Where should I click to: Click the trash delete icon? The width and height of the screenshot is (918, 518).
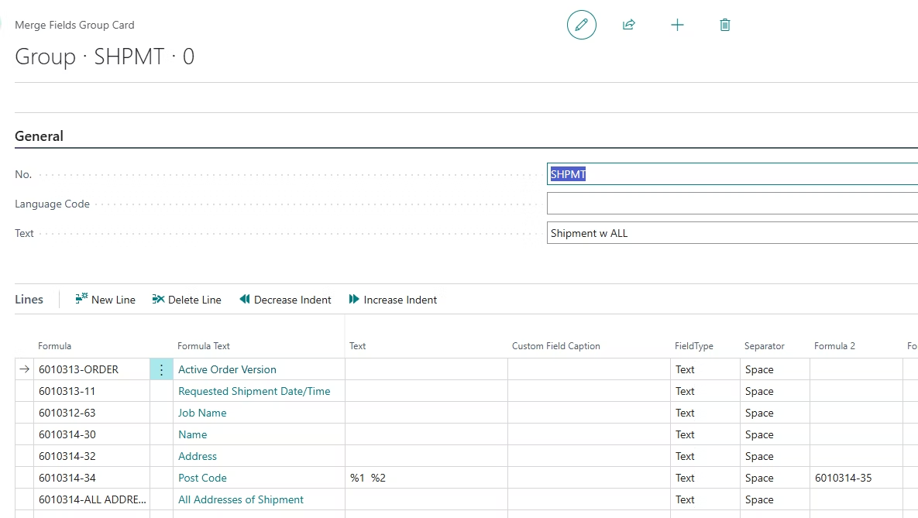pyautogui.click(x=725, y=25)
